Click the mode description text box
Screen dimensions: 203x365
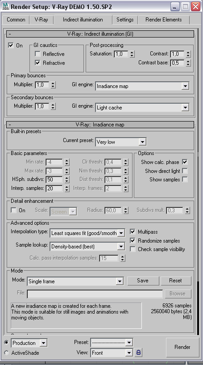pos(76,315)
